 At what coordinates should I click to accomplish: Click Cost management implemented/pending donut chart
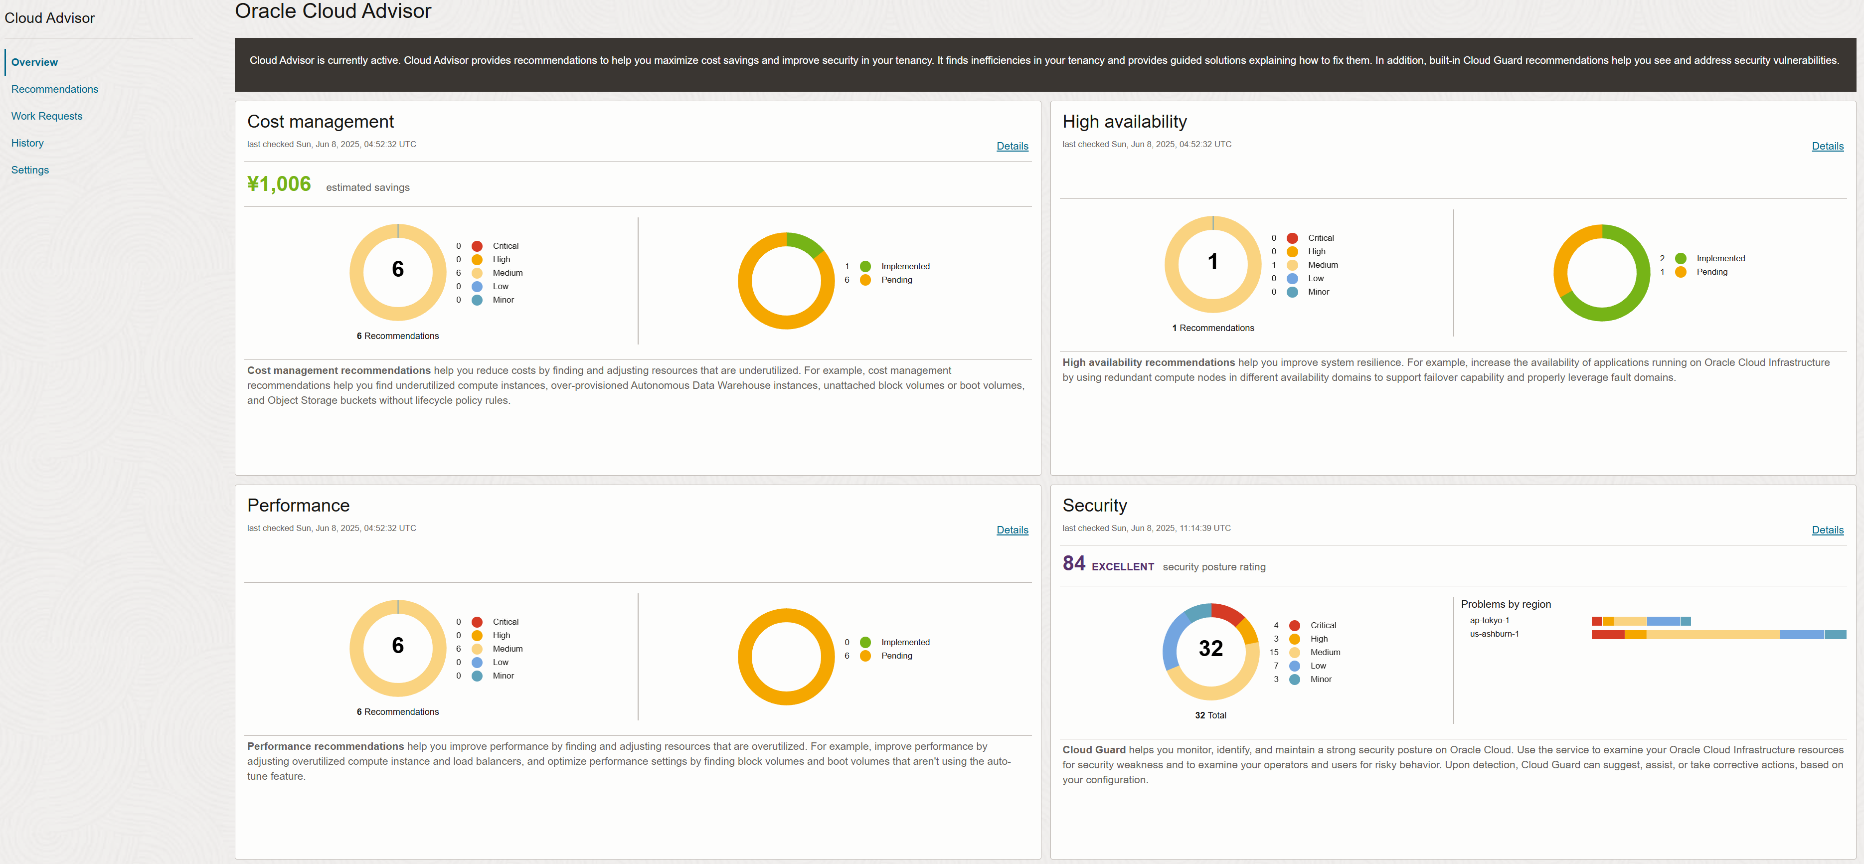coord(786,281)
